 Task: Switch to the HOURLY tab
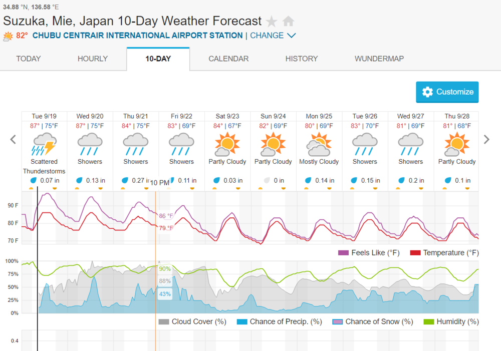(92, 59)
